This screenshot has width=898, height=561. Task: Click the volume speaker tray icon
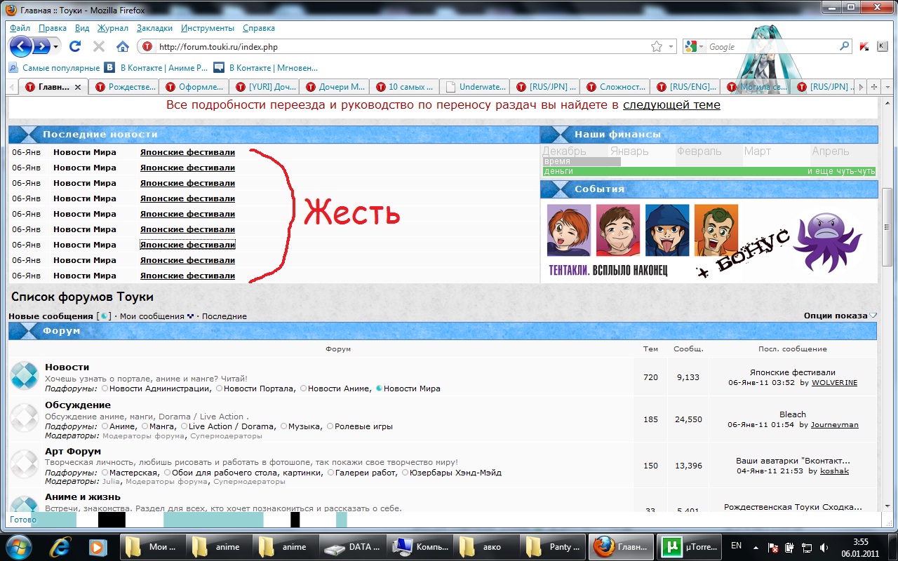pyautogui.click(x=824, y=547)
